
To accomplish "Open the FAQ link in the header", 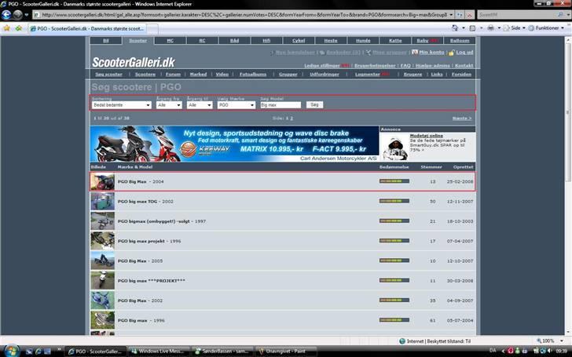I will click(405, 66).
